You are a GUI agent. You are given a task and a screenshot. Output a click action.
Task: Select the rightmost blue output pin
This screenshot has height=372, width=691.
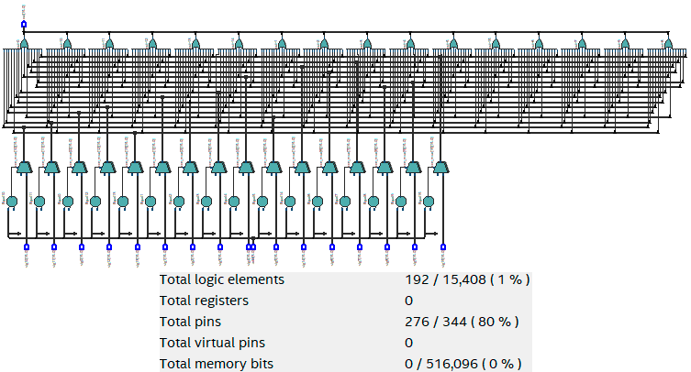443,246
